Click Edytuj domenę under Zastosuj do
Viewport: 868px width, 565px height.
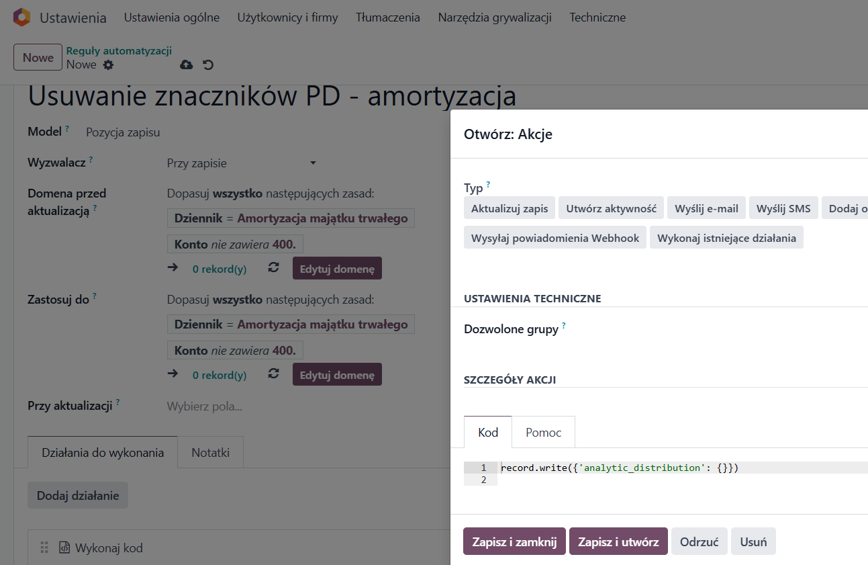point(337,374)
